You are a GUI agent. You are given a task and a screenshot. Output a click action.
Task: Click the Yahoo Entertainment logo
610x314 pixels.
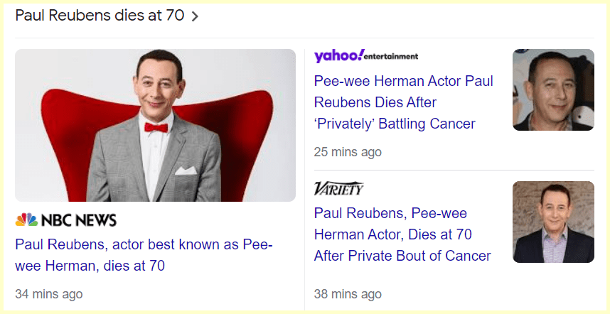tap(365, 55)
